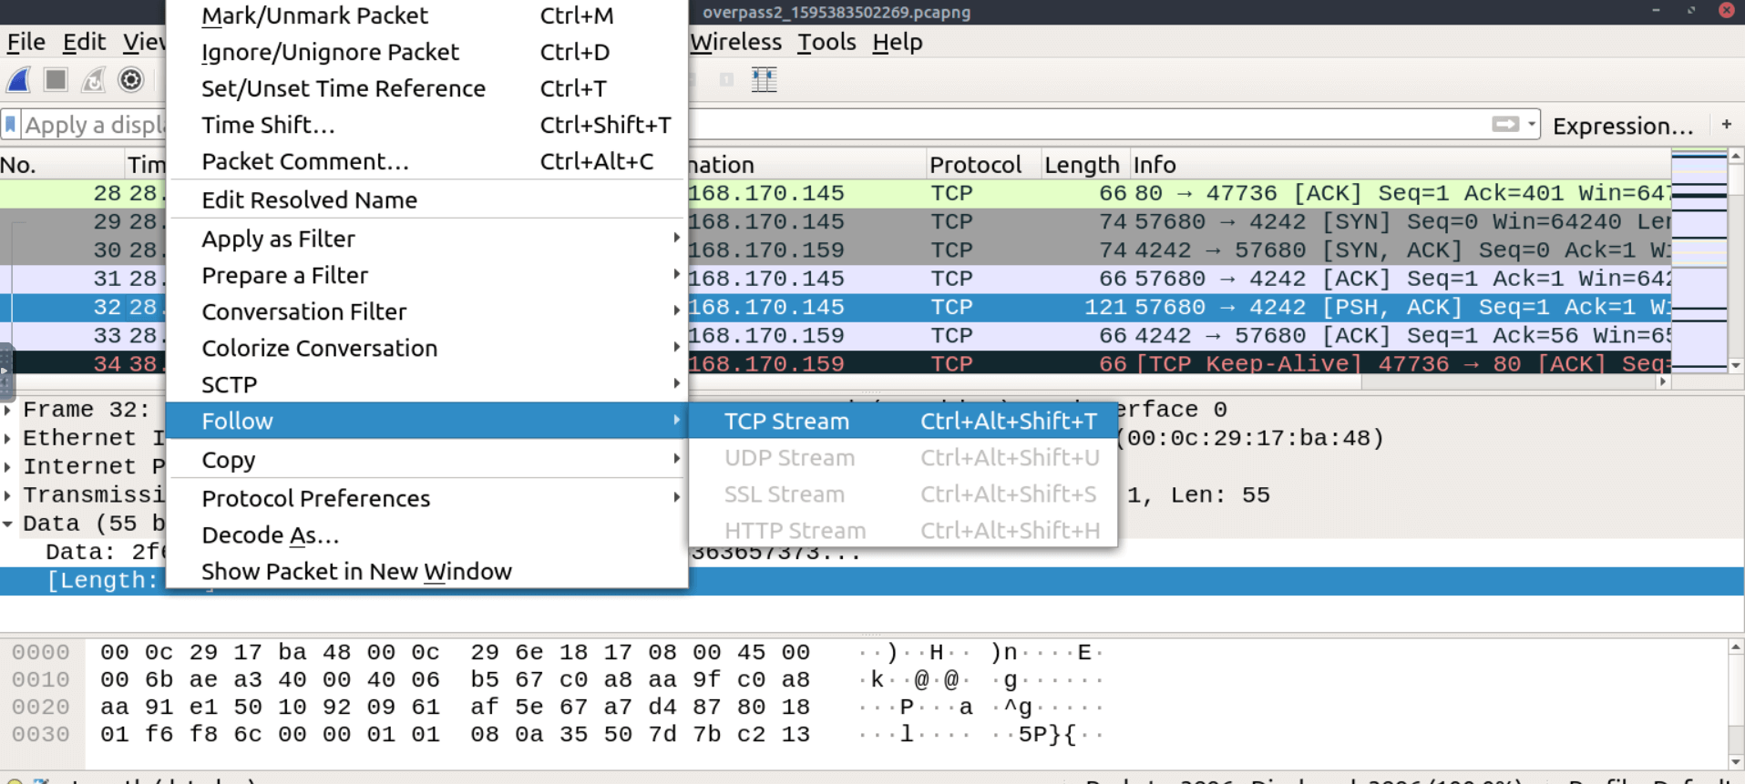The height and width of the screenshot is (784, 1745).
Task: Expand the Frame 32 tree node
Action: pos(8,410)
